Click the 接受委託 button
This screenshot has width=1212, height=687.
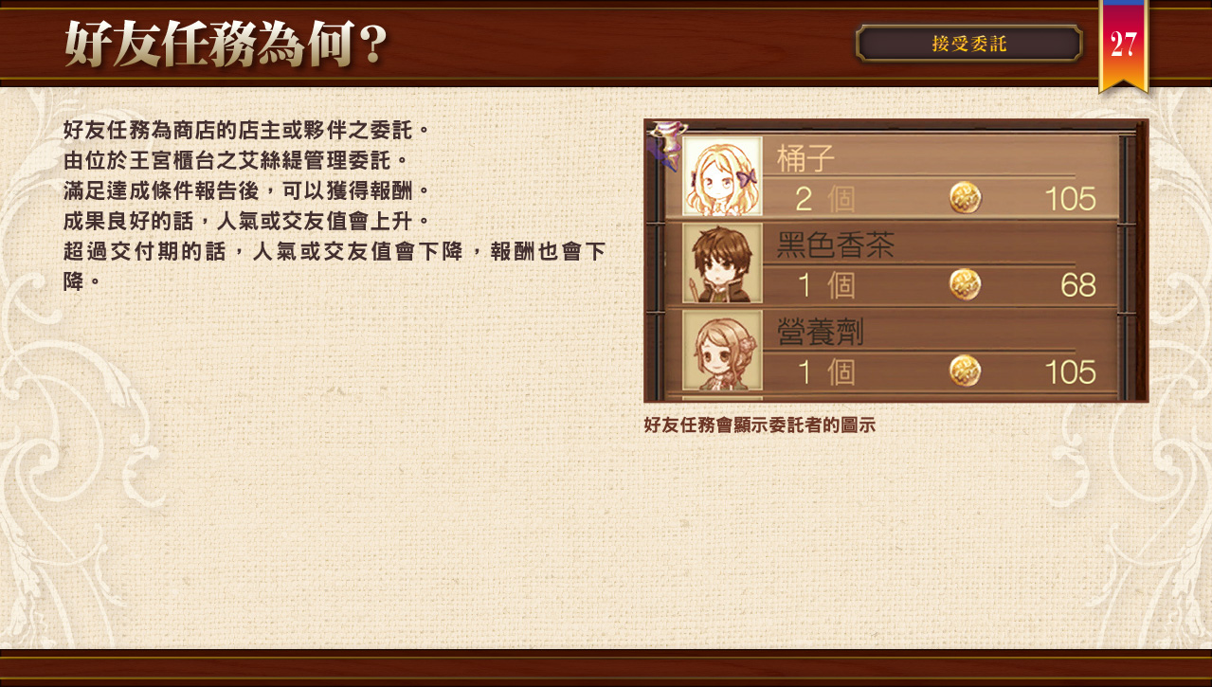click(968, 44)
